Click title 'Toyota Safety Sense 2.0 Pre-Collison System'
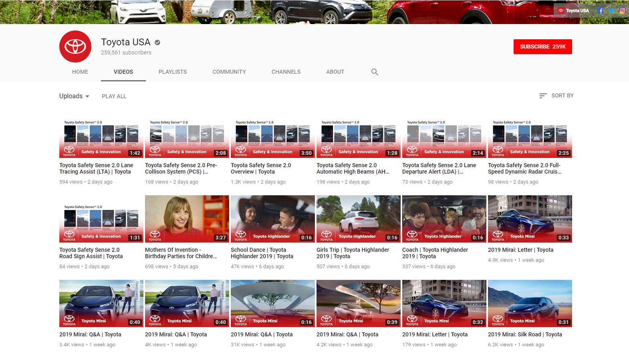Image resolution: width=629 pixels, height=354 pixels. point(181,168)
